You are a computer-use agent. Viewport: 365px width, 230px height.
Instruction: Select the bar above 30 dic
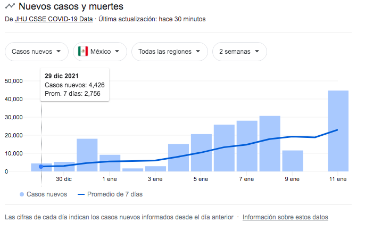pos(64,167)
